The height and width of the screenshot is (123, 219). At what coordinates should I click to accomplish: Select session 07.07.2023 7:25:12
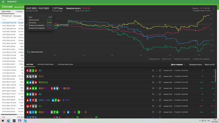tap(12, 109)
